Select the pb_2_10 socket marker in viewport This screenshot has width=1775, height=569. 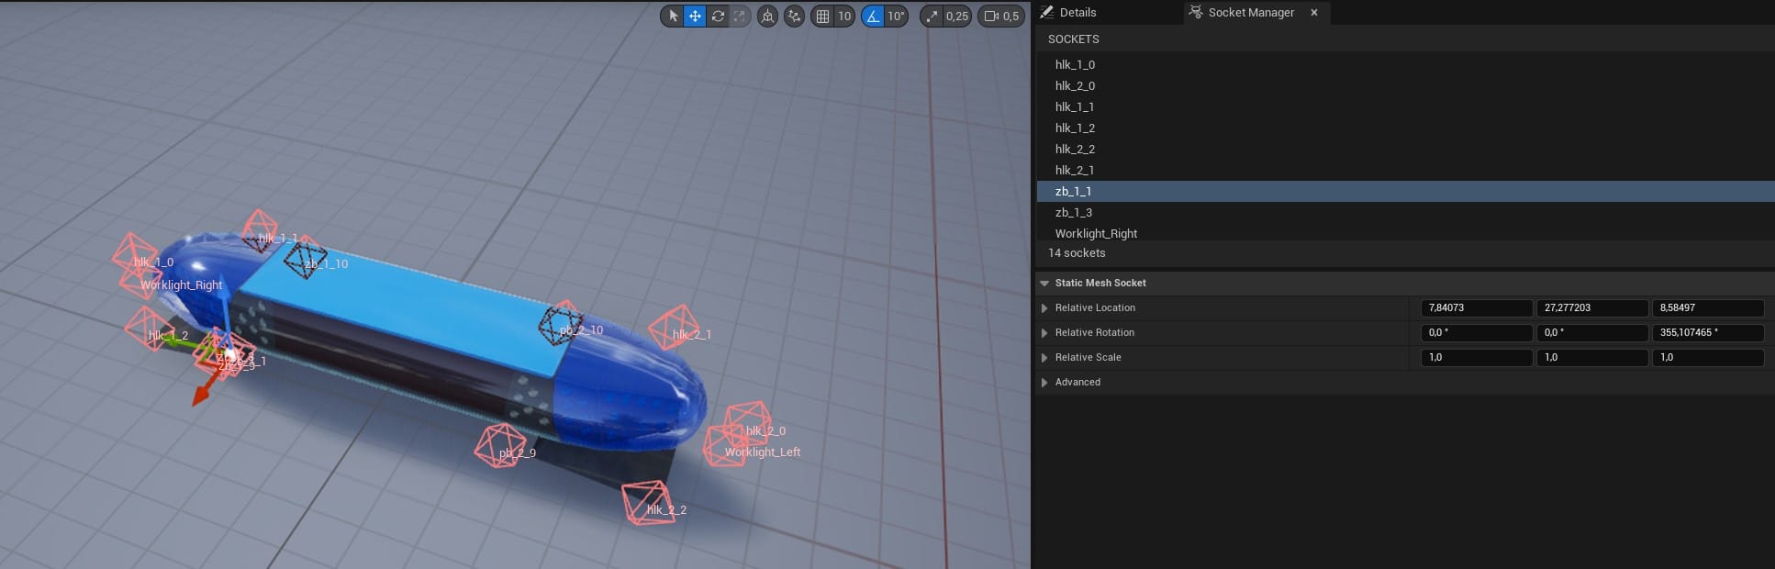[560, 323]
